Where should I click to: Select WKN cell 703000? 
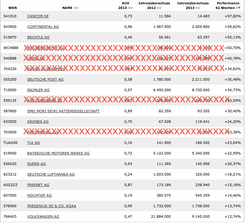[x=10, y=132]
